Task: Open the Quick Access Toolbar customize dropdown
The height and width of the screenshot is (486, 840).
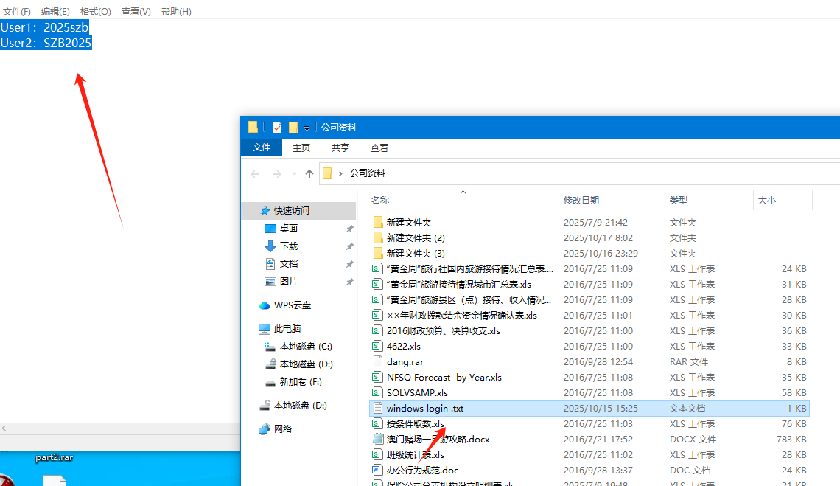Action: tap(307, 128)
